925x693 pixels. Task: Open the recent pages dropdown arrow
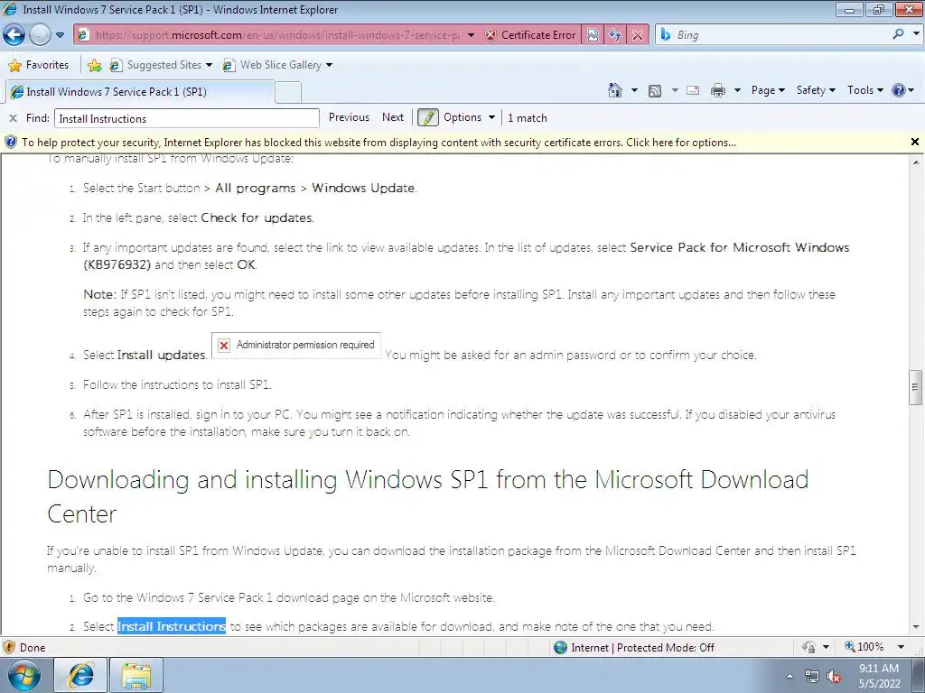(x=60, y=35)
